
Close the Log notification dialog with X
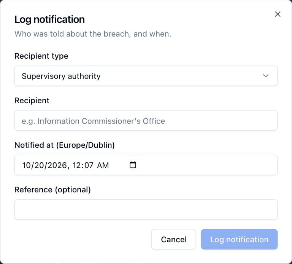(278, 14)
